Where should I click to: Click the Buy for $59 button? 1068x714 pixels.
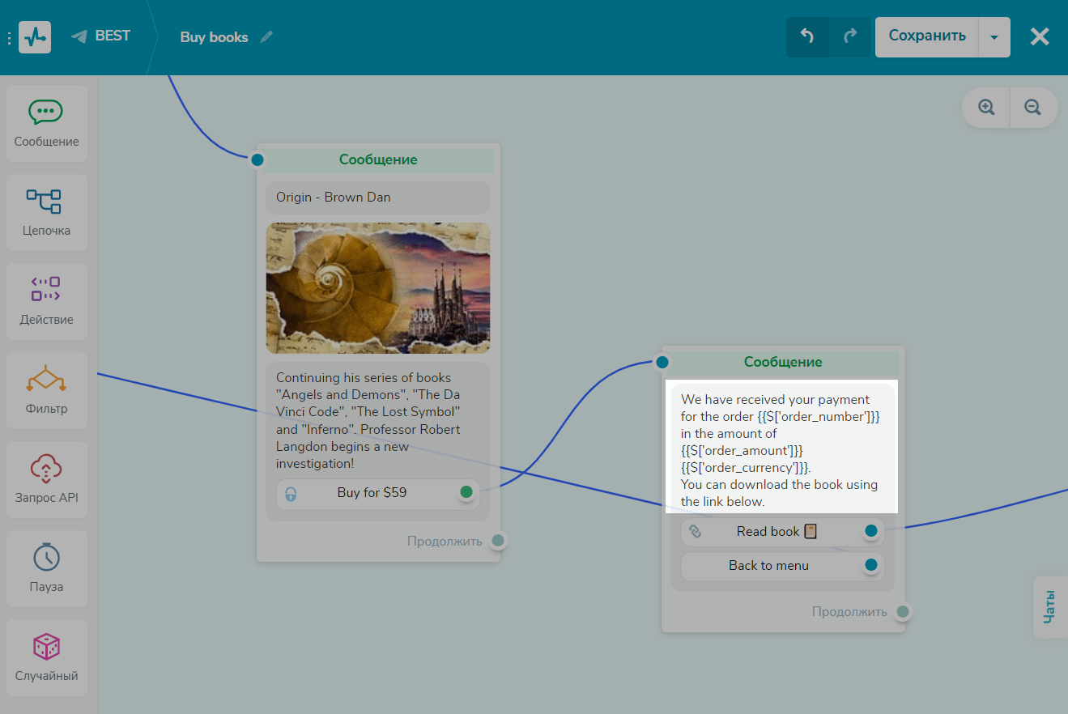[x=372, y=493]
